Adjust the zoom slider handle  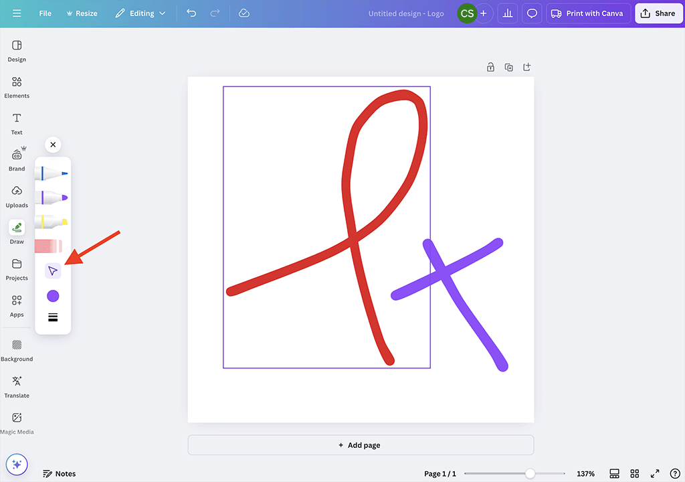[x=530, y=474]
